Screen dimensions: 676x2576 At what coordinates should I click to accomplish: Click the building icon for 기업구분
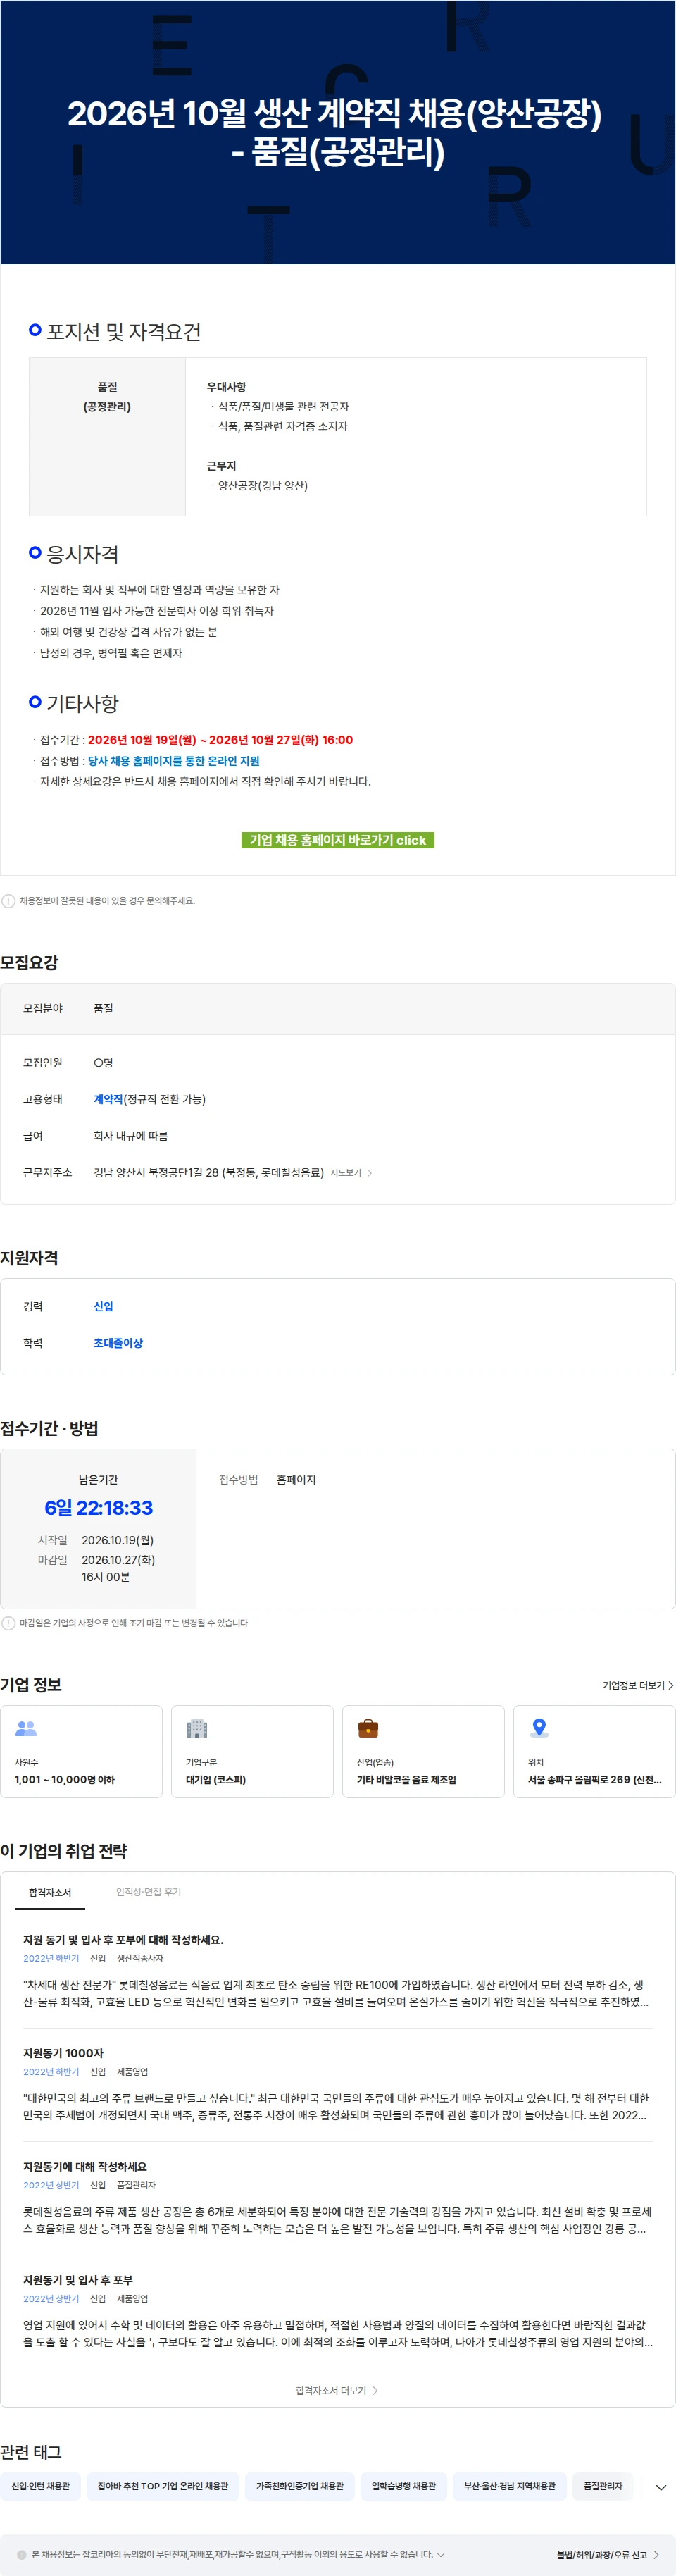pos(197,1728)
